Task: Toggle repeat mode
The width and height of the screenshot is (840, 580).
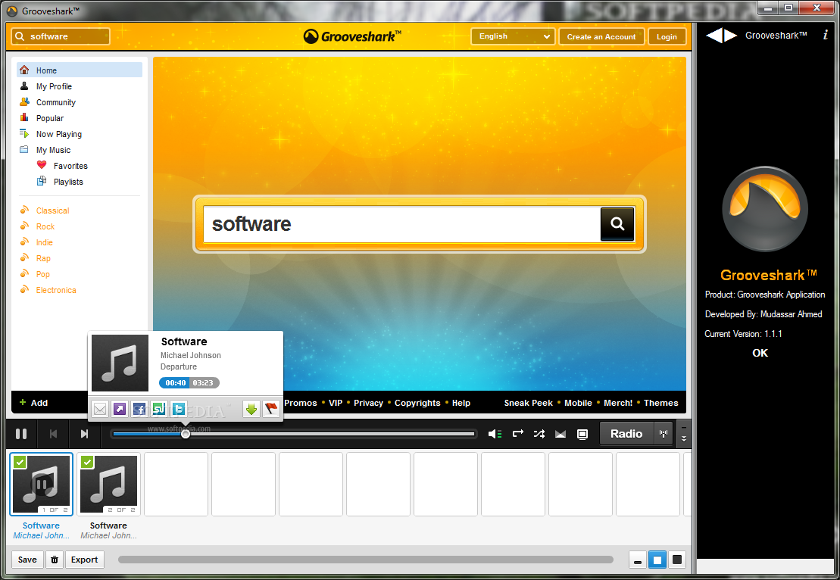Action: pos(517,434)
